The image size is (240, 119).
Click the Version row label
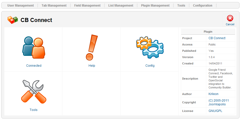188,57
